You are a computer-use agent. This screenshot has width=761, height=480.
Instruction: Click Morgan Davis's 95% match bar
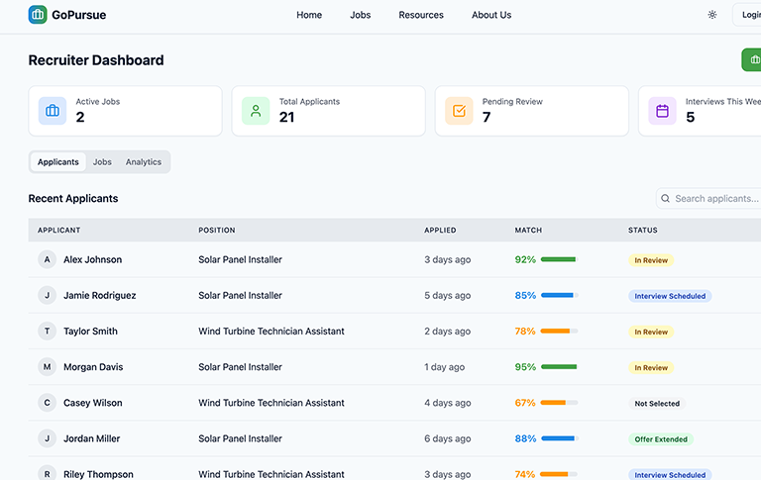tap(559, 367)
